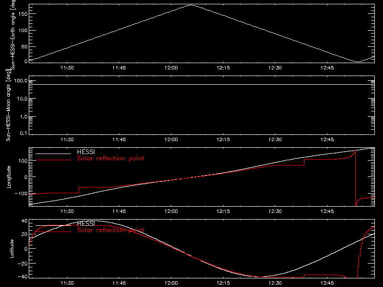Screen dimensions: 383x287
Task: Click 12:45 time label under Longitude plot
Action: tap(327, 211)
